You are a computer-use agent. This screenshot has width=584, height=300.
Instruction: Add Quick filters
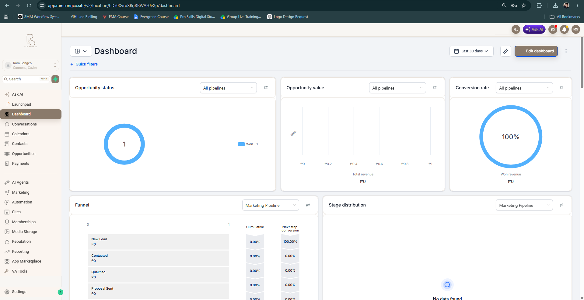84,64
